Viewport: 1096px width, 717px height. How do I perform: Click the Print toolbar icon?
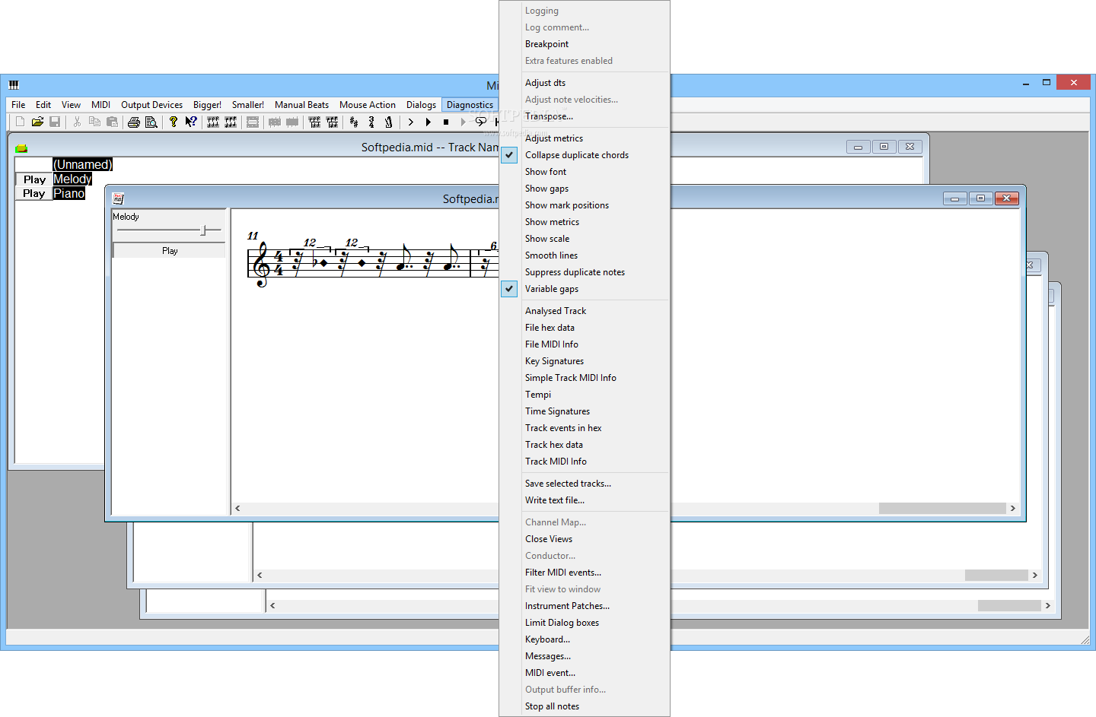click(x=134, y=122)
